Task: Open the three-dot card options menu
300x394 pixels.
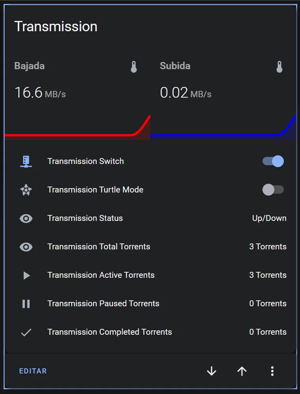Action: (272, 371)
